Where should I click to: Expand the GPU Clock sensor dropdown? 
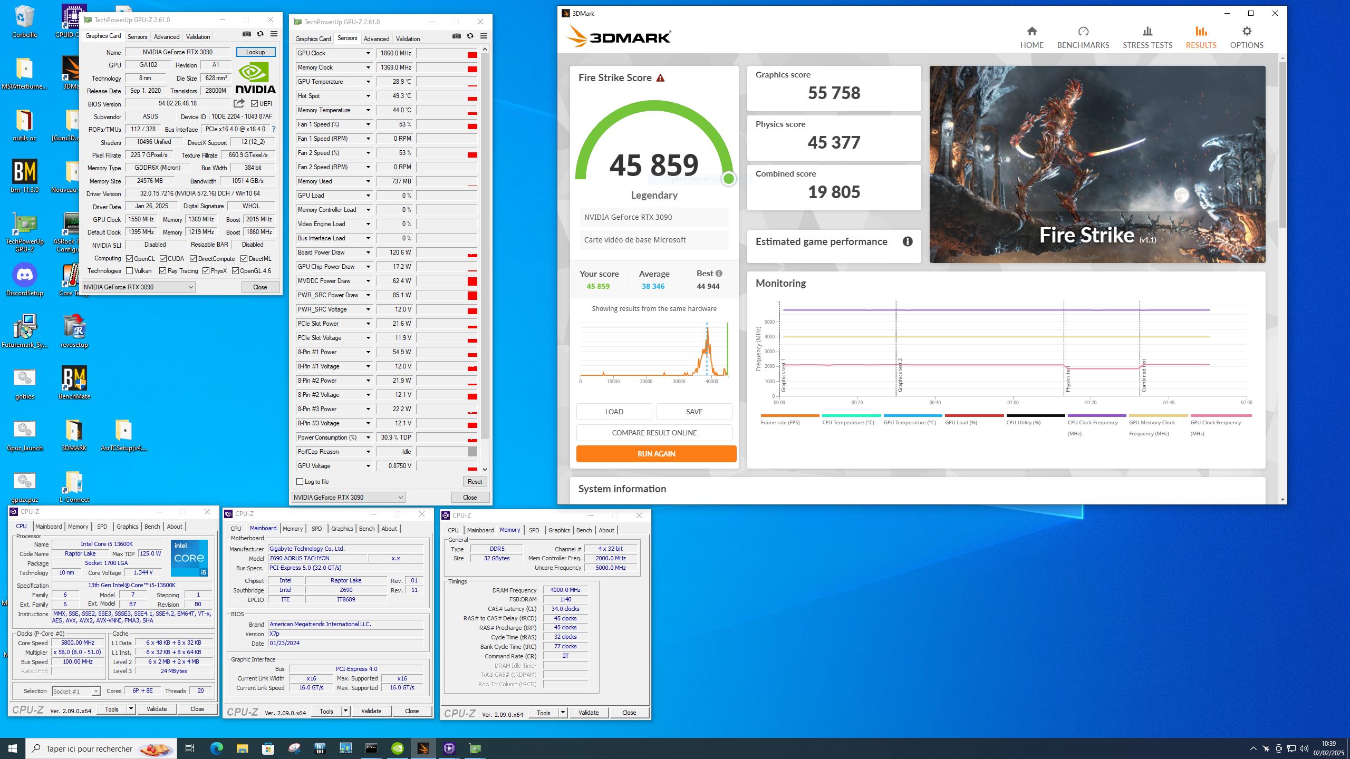coord(368,53)
